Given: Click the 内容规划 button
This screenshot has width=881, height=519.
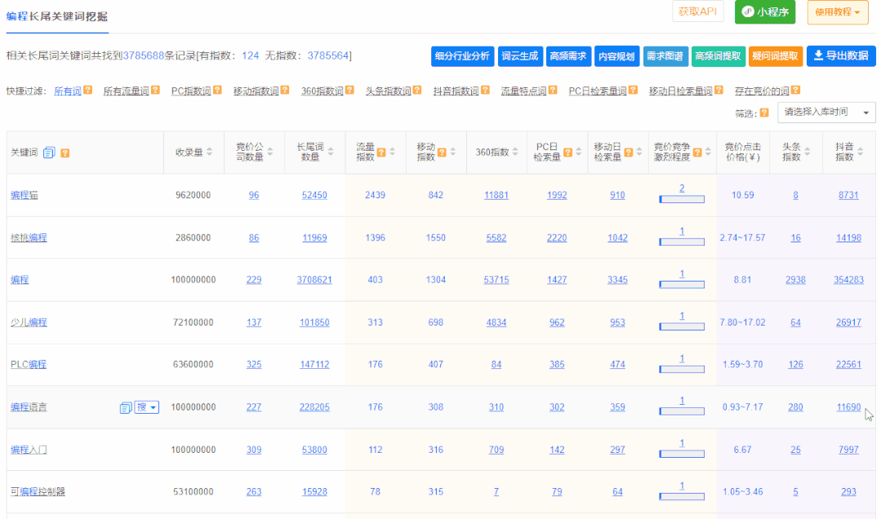Looking at the screenshot, I should coord(616,56).
